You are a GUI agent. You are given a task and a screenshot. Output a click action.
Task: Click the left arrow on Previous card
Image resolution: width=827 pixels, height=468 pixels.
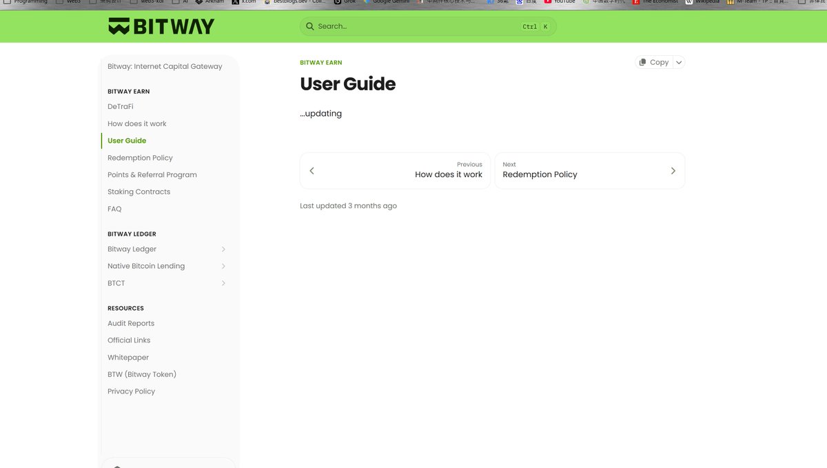(x=312, y=171)
